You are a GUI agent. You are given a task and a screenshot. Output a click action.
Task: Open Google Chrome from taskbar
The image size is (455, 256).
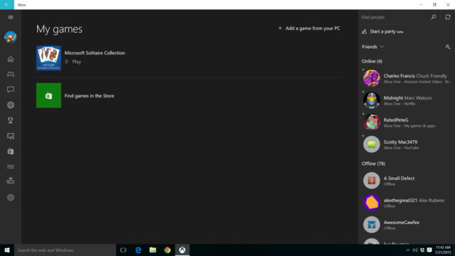[x=168, y=250]
